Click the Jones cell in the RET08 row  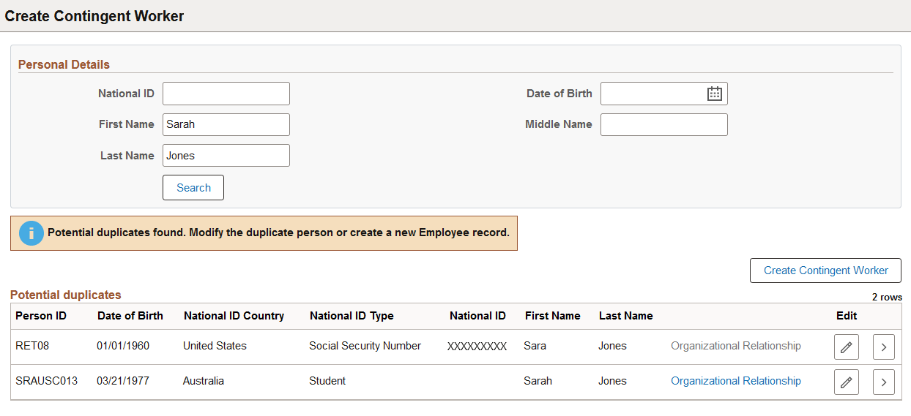612,346
